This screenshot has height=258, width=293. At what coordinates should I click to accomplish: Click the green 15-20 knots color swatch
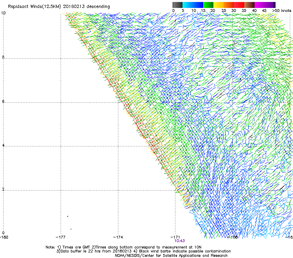tap(208, 5)
